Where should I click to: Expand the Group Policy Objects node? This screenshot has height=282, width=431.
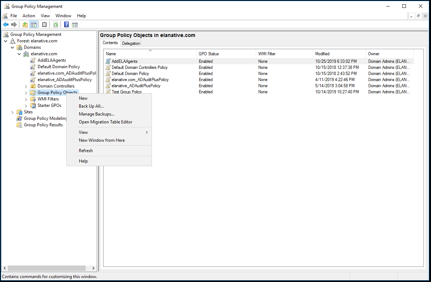(x=26, y=93)
